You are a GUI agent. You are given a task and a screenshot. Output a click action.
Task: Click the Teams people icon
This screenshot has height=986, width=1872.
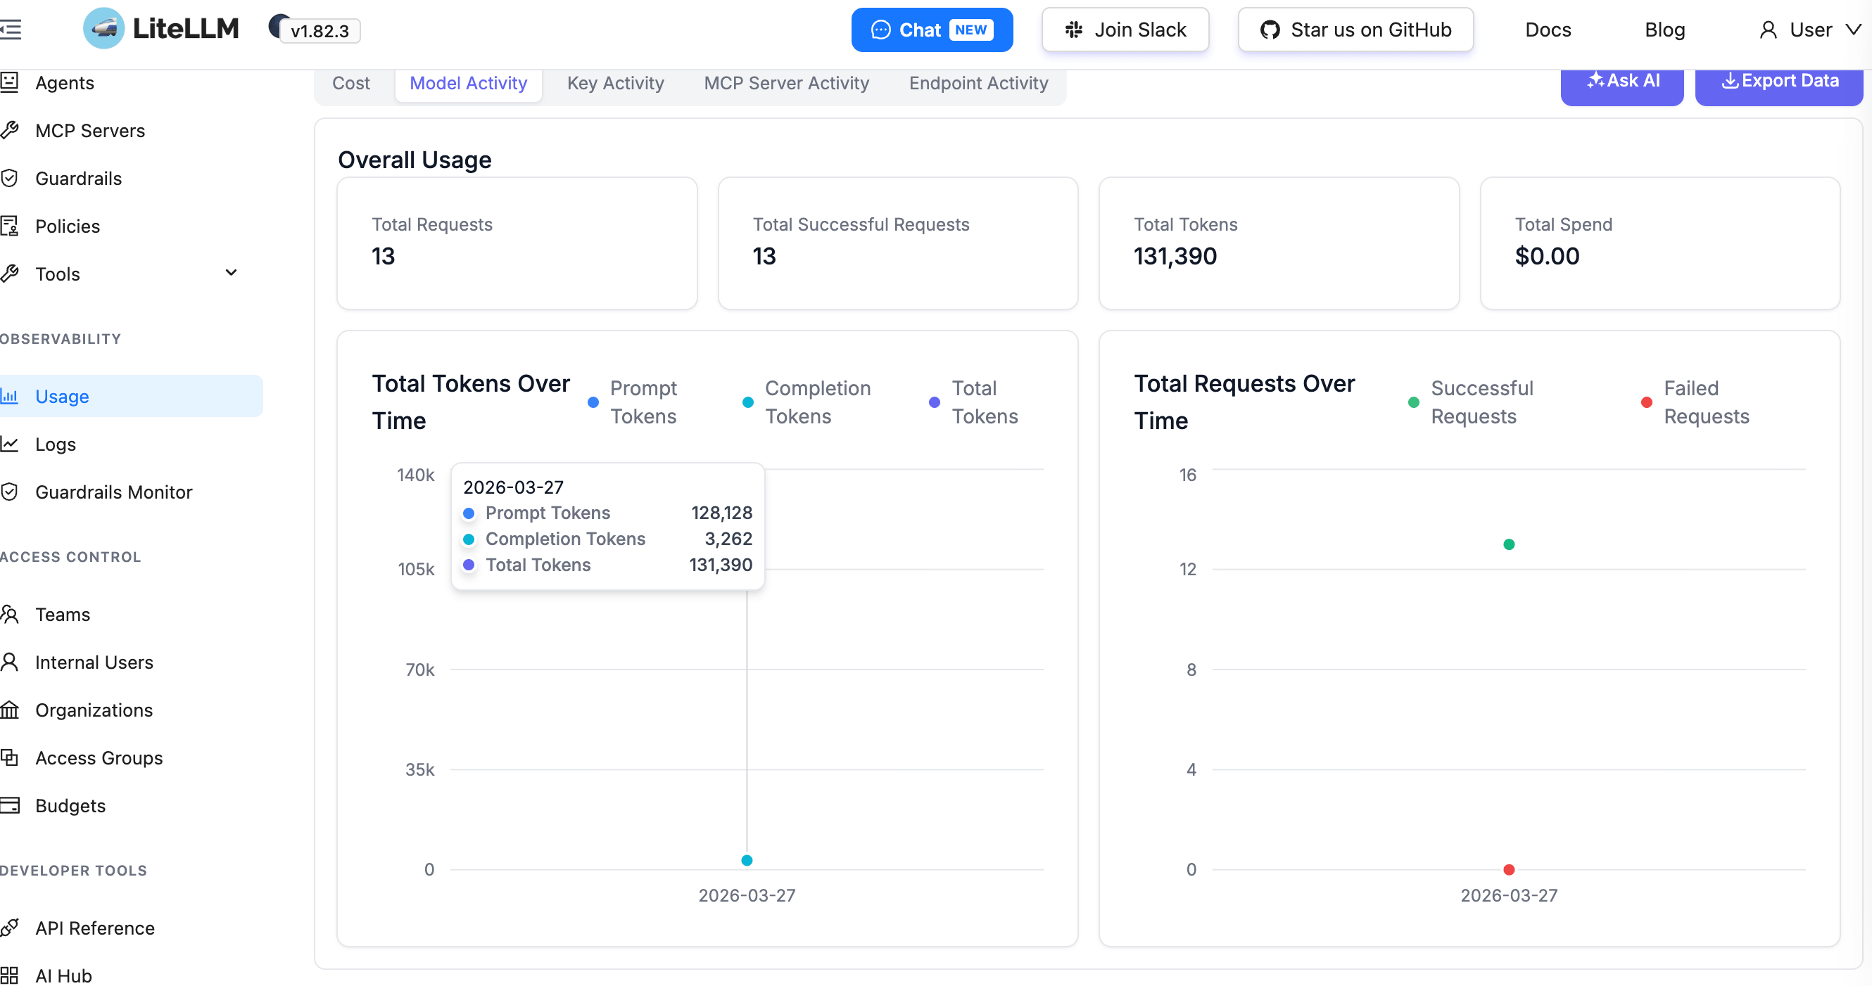(9, 614)
